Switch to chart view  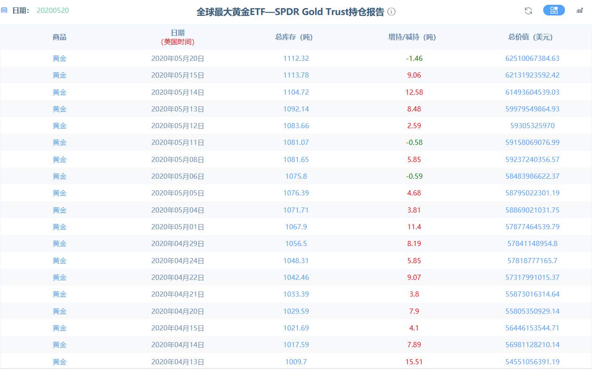click(x=580, y=11)
